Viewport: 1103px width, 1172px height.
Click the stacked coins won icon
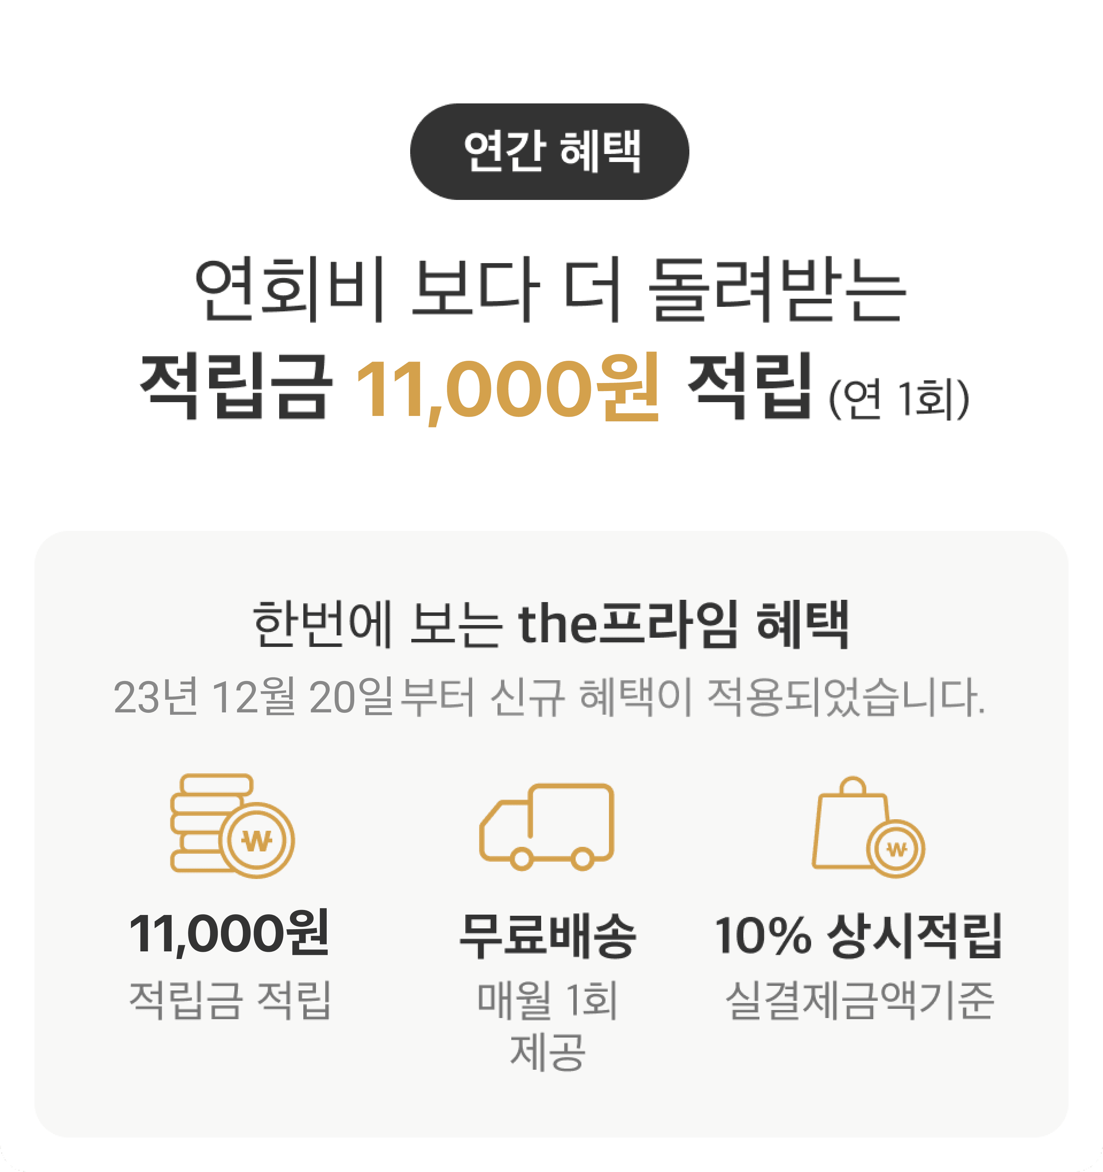[x=232, y=826]
